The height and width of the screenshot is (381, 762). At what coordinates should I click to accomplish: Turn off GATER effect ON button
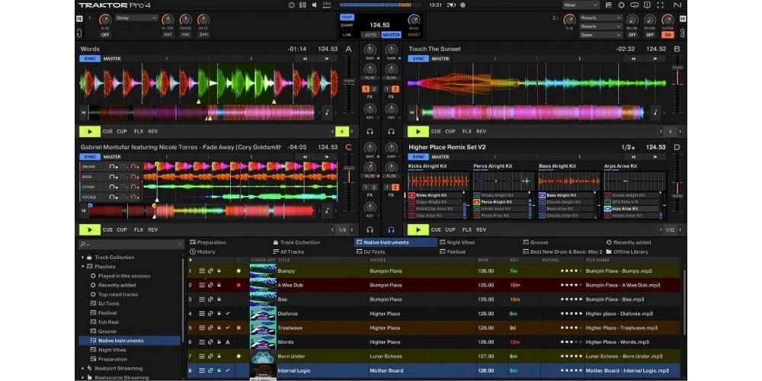pyautogui.click(x=668, y=35)
